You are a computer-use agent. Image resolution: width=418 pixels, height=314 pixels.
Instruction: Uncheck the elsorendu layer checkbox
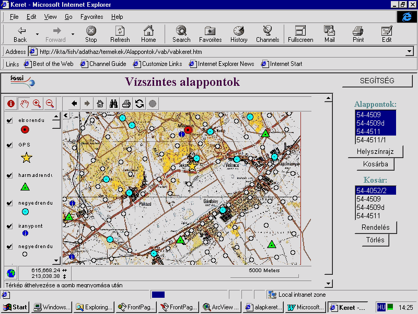pos(9,121)
